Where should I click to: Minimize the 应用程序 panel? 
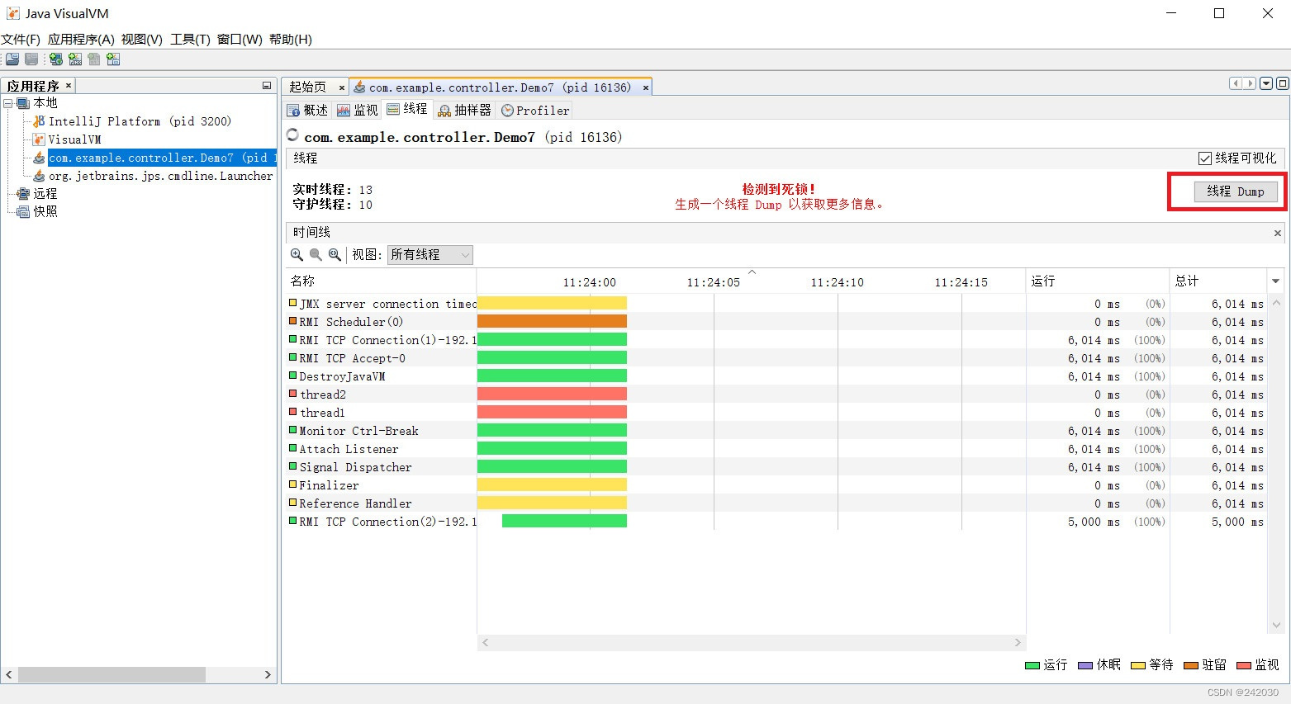click(x=267, y=86)
